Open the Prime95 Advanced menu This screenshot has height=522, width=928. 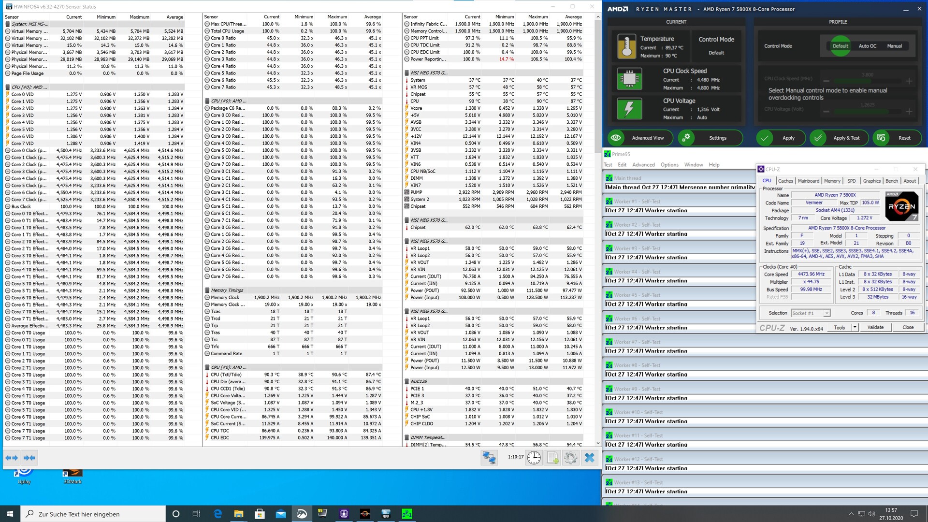point(643,165)
